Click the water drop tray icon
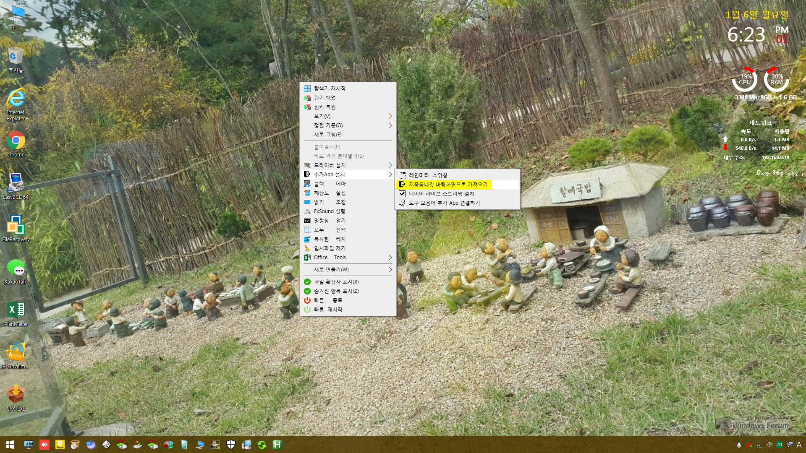Screen dimensions: 806x453 (x=739, y=445)
